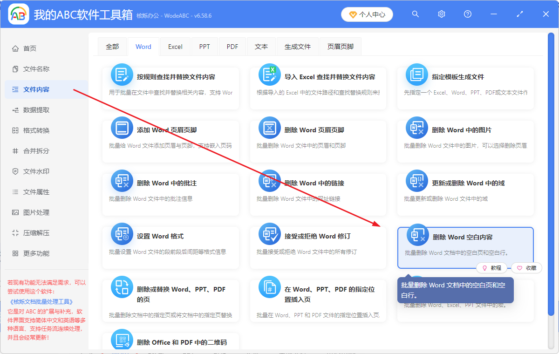Click the 个人中心 button
This screenshot has width=559, height=354.
[x=367, y=14]
